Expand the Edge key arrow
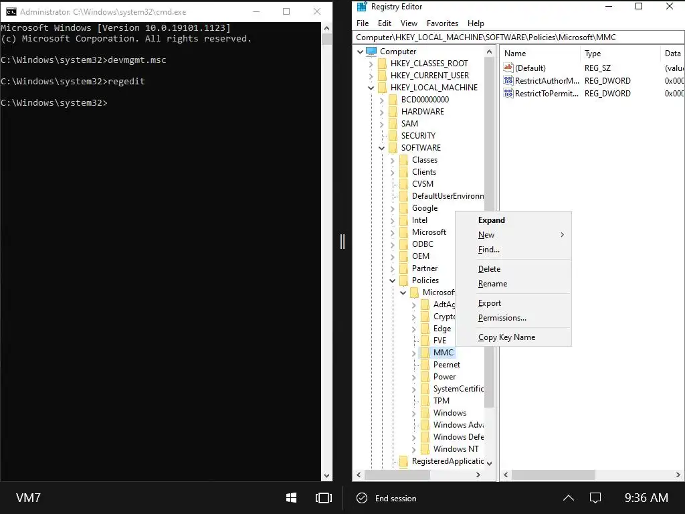 pyautogui.click(x=413, y=329)
